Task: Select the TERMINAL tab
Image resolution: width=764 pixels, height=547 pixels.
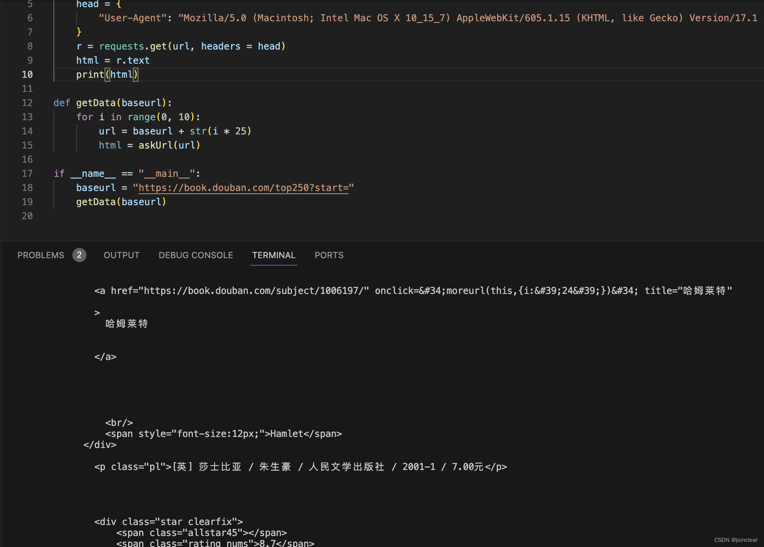Action: (x=274, y=255)
